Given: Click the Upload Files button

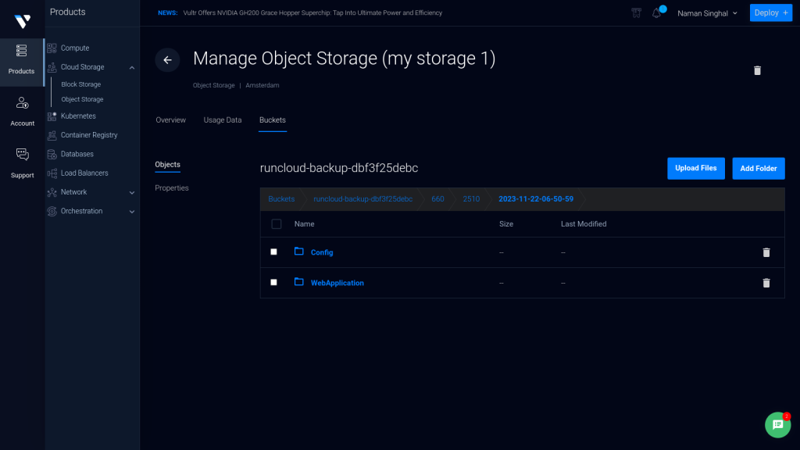Looking at the screenshot, I should pos(696,169).
